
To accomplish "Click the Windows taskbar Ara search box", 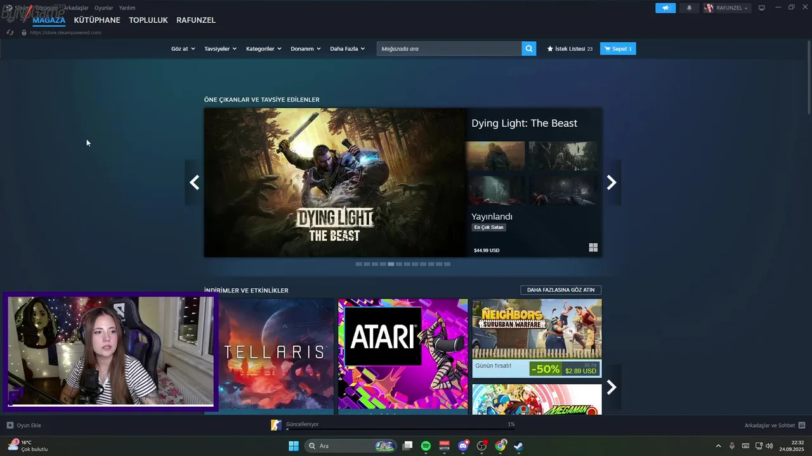I will click(349, 446).
